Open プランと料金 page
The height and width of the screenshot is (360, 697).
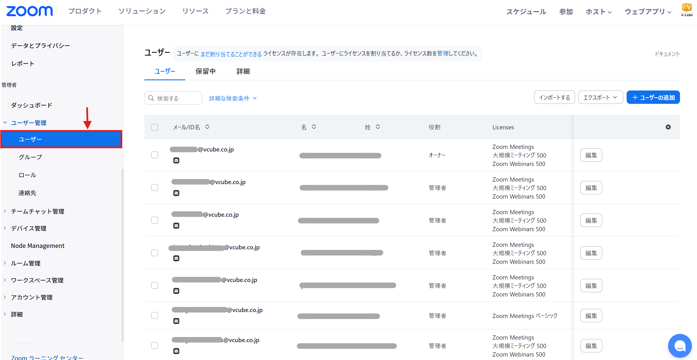245,11
